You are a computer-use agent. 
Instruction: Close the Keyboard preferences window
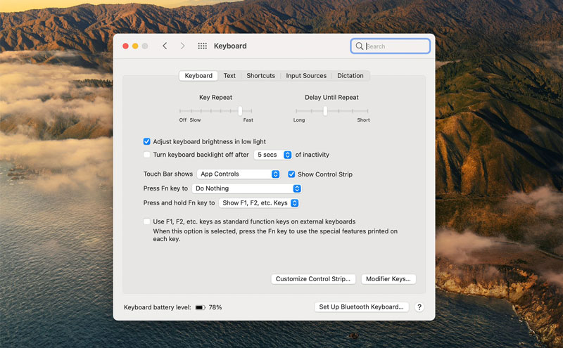(x=126, y=46)
